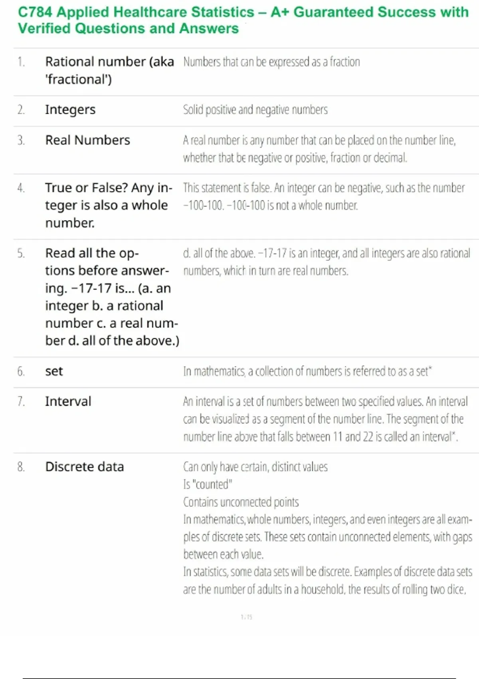
Task: Click the term "Rational number (aka 'fractional')"
Action: click(109, 70)
